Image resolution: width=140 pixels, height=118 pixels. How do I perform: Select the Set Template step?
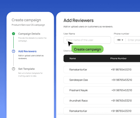coord(26,69)
